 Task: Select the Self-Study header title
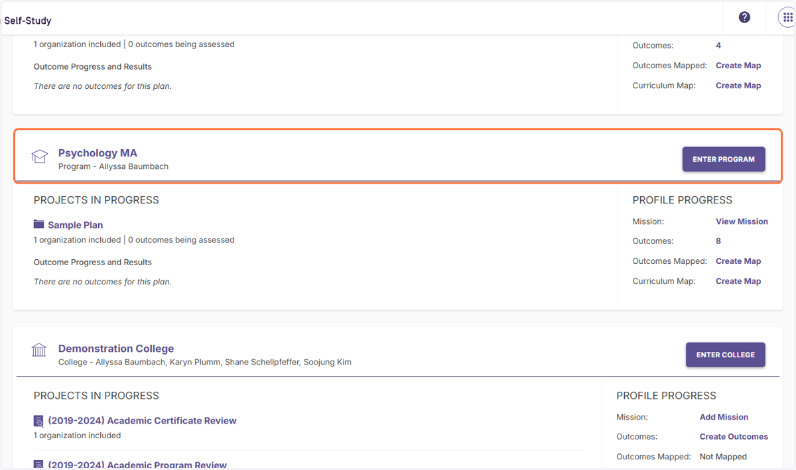(x=28, y=21)
